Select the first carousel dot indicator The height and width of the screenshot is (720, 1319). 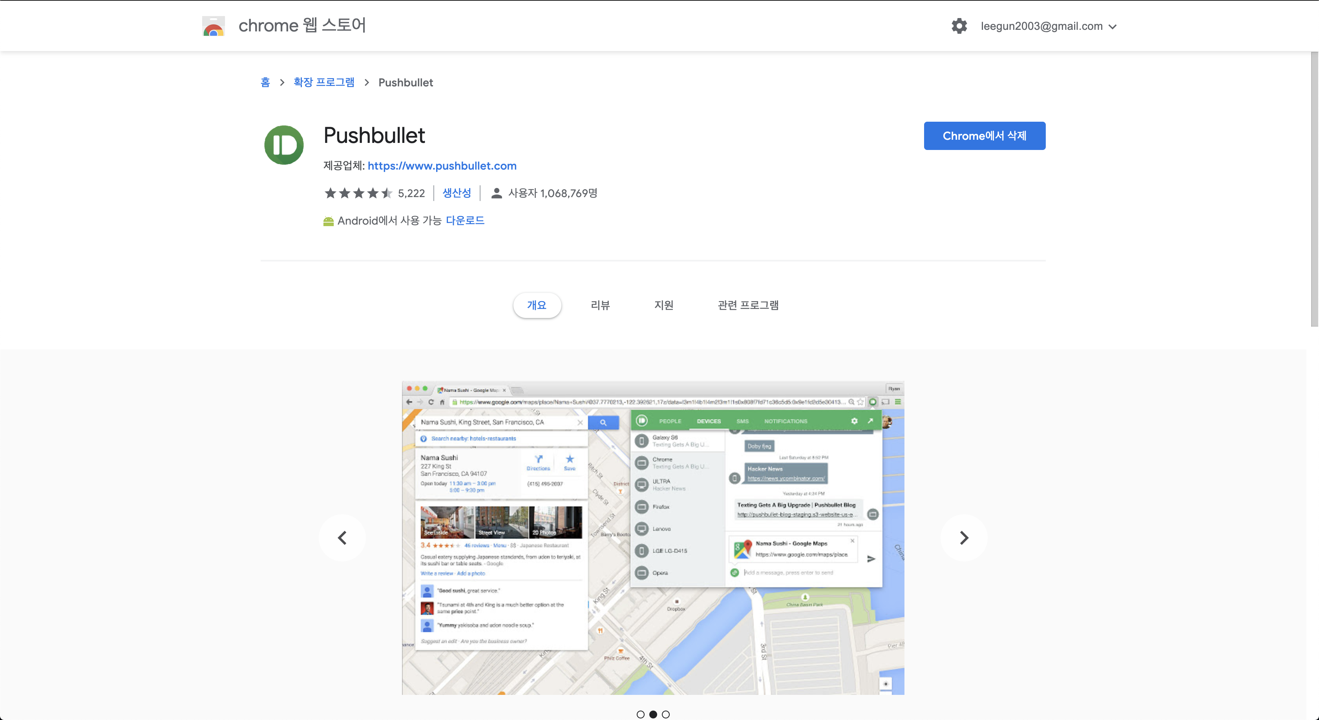[x=641, y=715]
